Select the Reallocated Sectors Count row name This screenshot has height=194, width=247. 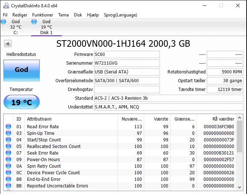click(x=54, y=147)
